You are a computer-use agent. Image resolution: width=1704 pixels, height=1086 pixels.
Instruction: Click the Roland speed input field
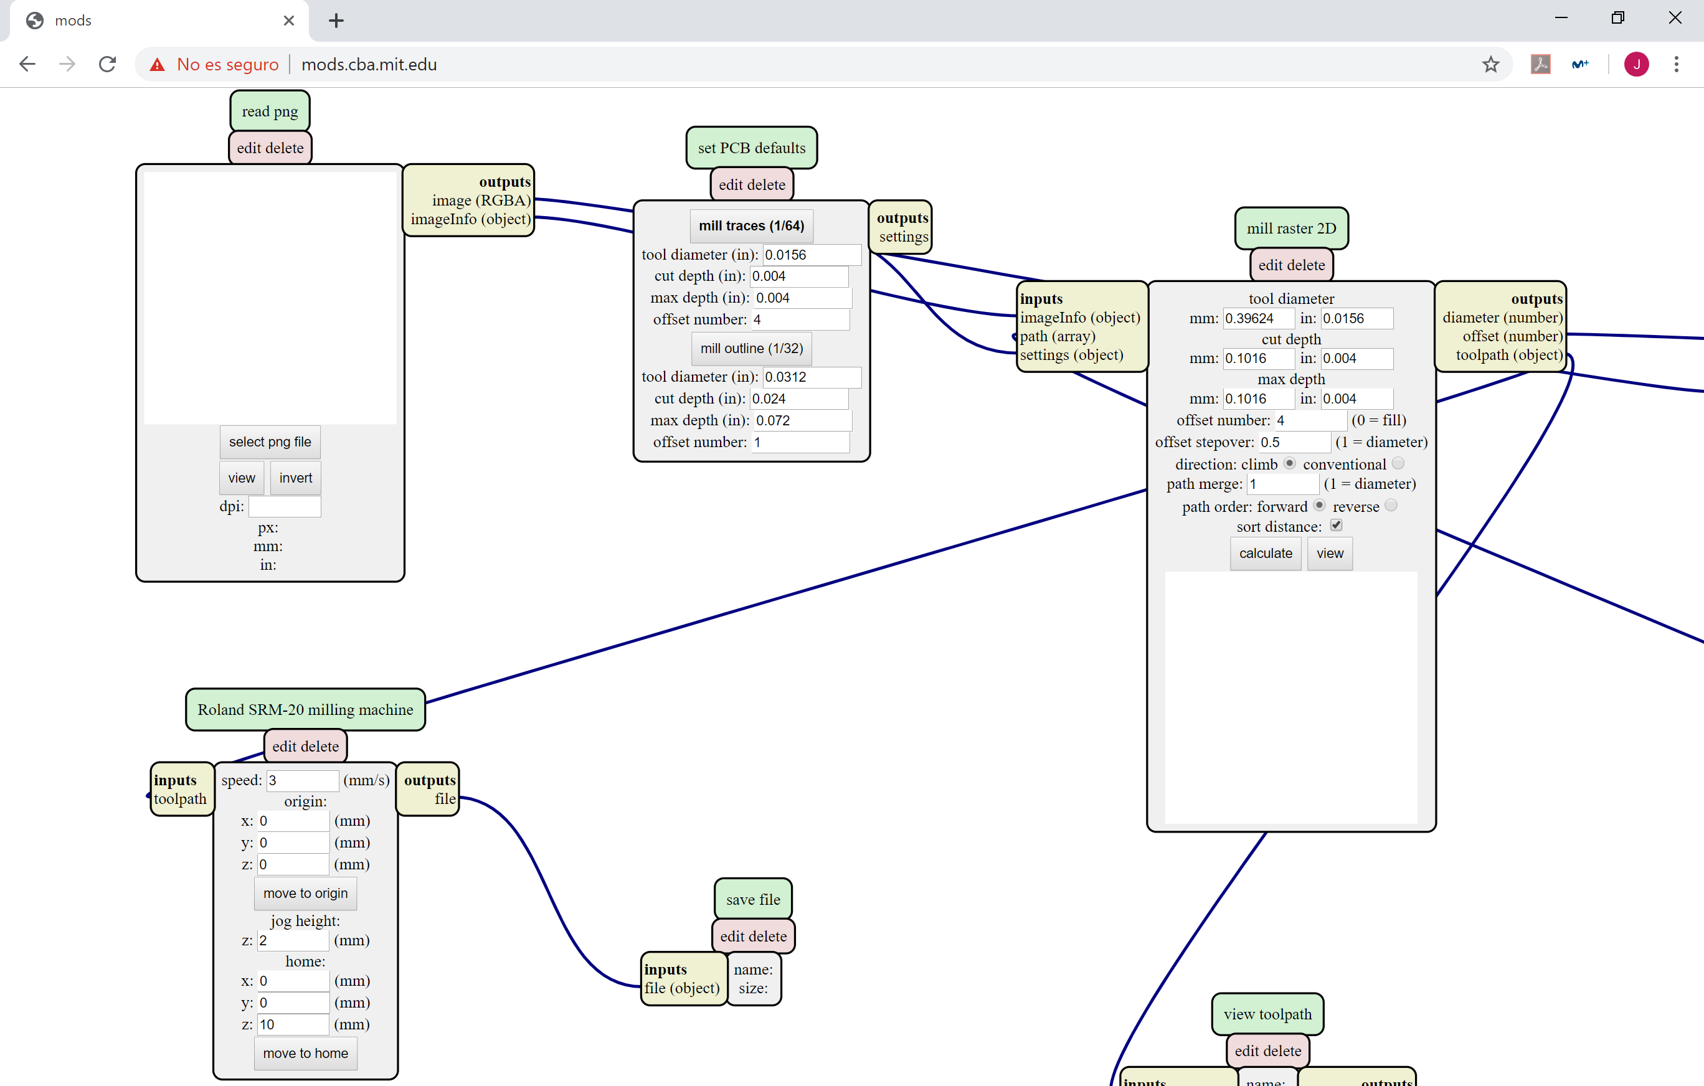(302, 780)
